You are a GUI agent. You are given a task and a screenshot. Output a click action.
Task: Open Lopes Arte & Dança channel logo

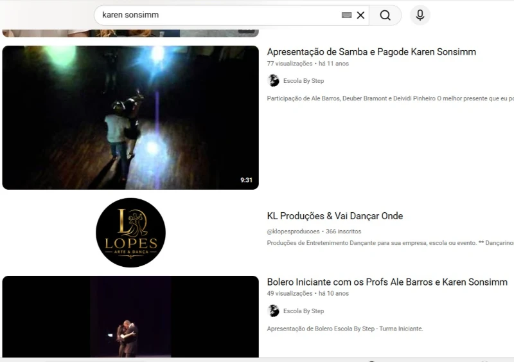[x=130, y=233]
